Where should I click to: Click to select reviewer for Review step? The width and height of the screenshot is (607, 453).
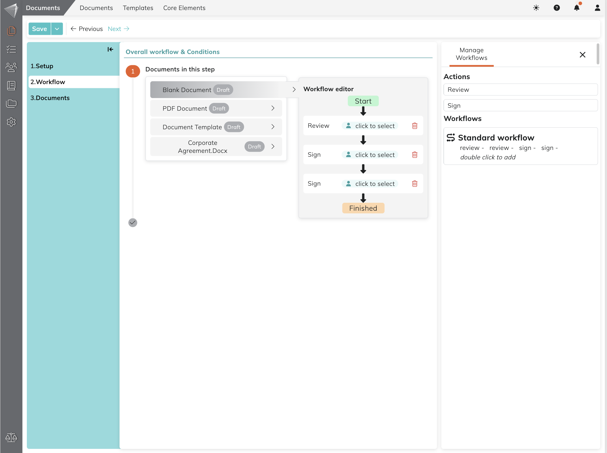[370, 126]
